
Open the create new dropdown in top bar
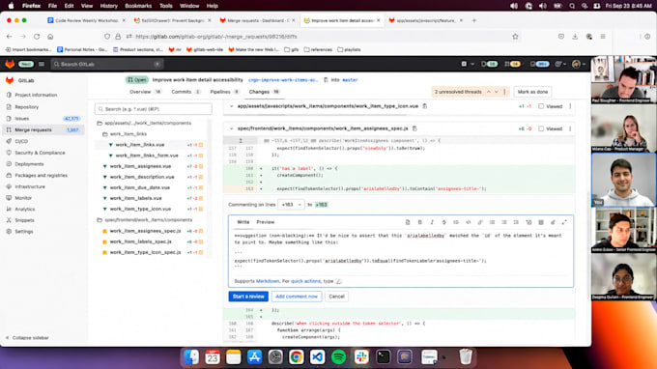coord(468,64)
